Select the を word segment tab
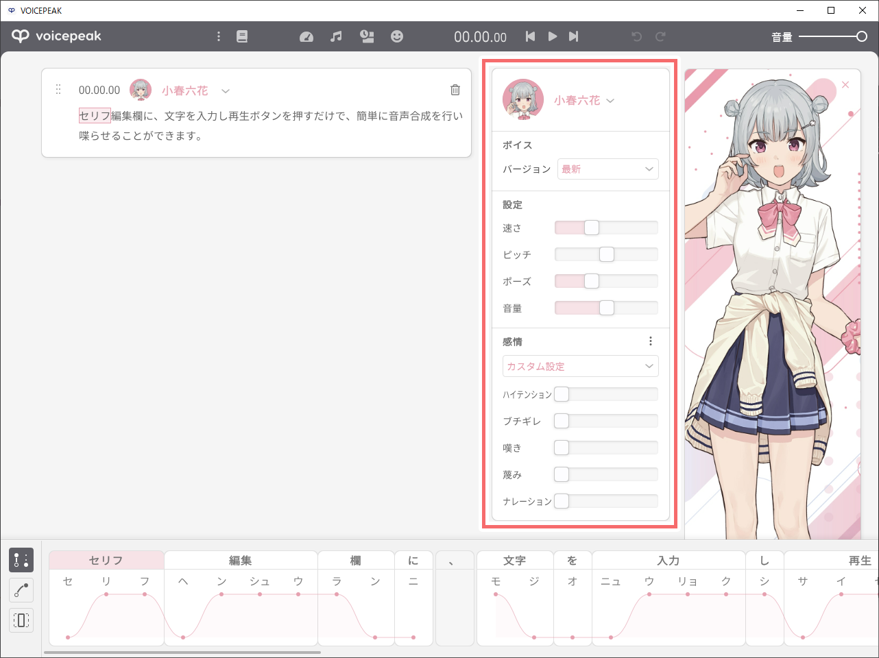Image resolution: width=879 pixels, height=658 pixels. coord(573,560)
